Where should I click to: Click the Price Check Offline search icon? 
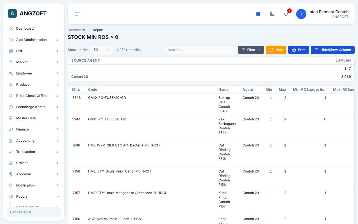click(11, 96)
